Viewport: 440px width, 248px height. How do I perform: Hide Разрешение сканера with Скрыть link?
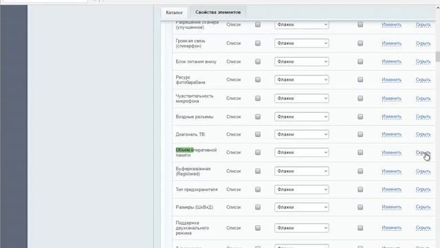click(x=423, y=25)
